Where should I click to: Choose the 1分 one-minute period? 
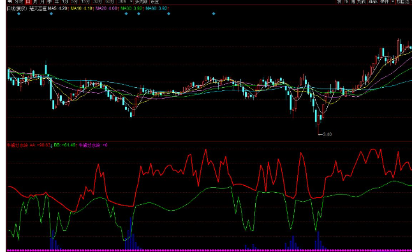(x=65, y=2)
